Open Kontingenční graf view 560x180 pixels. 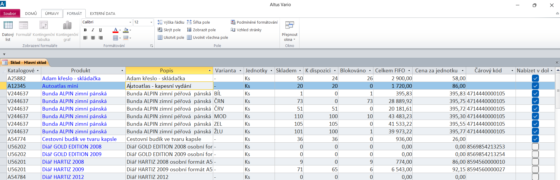pos(67,31)
